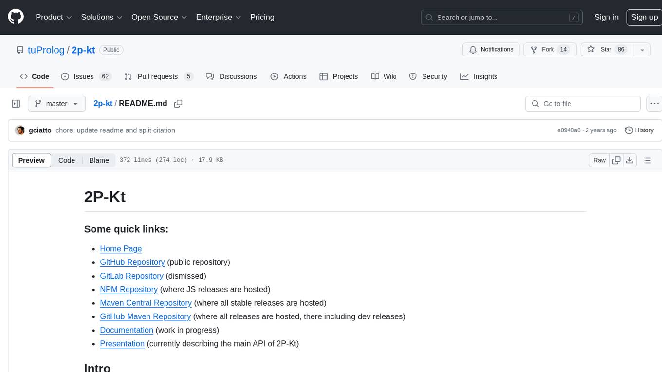Viewport: 662px width, 372px height.
Task: Click the Sign up button
Action: (x=644, y=17)
